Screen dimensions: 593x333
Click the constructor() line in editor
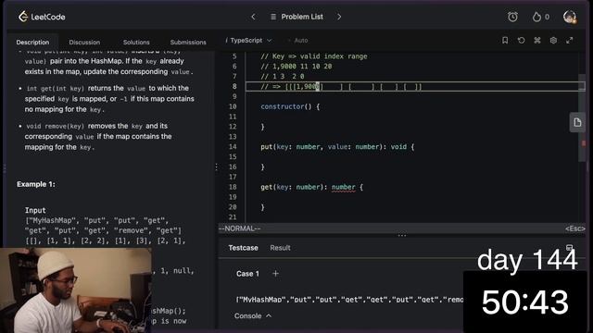pyautogui.click(x=290, y=106)
